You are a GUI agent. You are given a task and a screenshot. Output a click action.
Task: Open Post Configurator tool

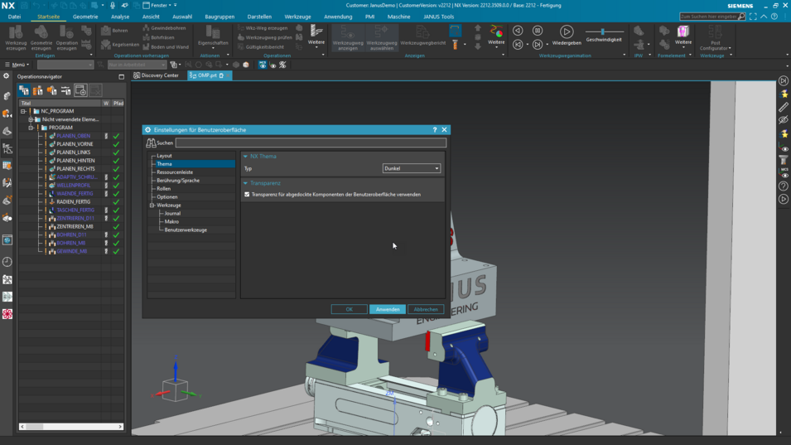click(x=716, y=38)
